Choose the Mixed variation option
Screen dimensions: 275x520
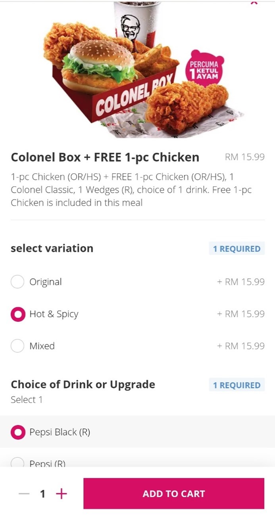click(17, 346)
